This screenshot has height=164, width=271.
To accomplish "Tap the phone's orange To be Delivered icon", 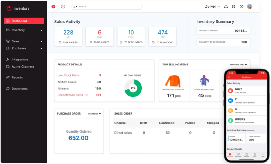I will (x=230, y=111).
